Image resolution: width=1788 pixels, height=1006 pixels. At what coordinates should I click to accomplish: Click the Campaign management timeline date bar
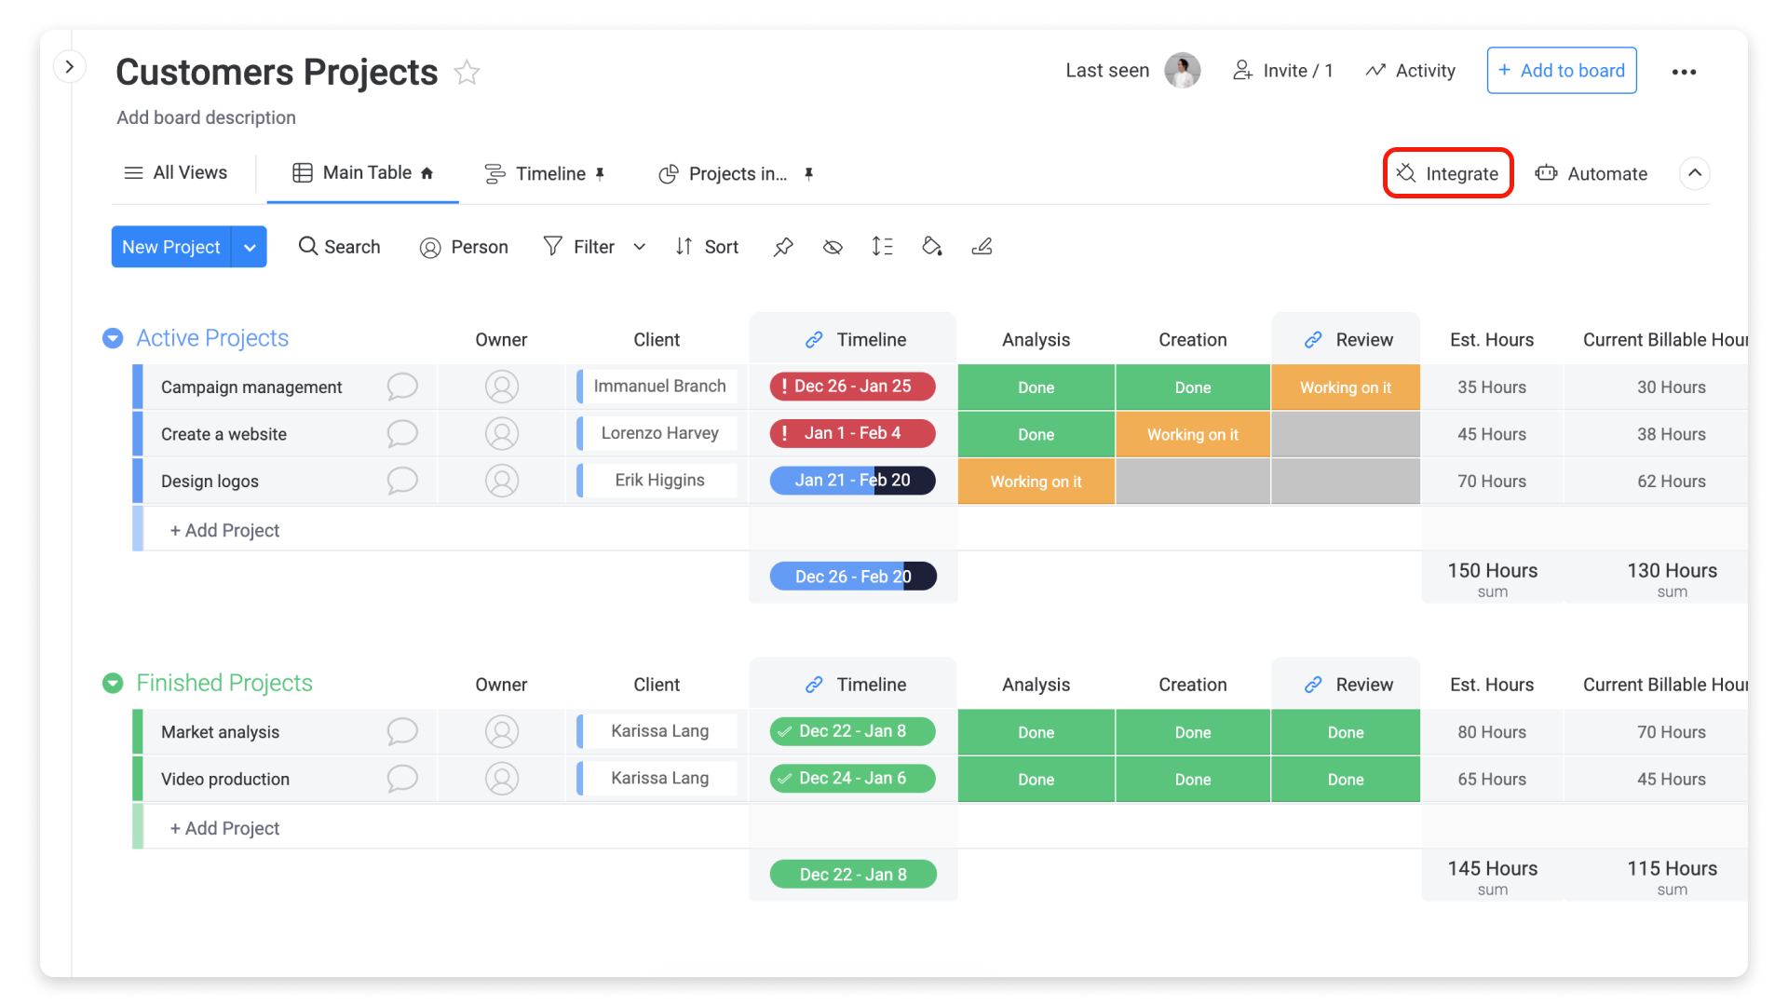click(852, 386)
